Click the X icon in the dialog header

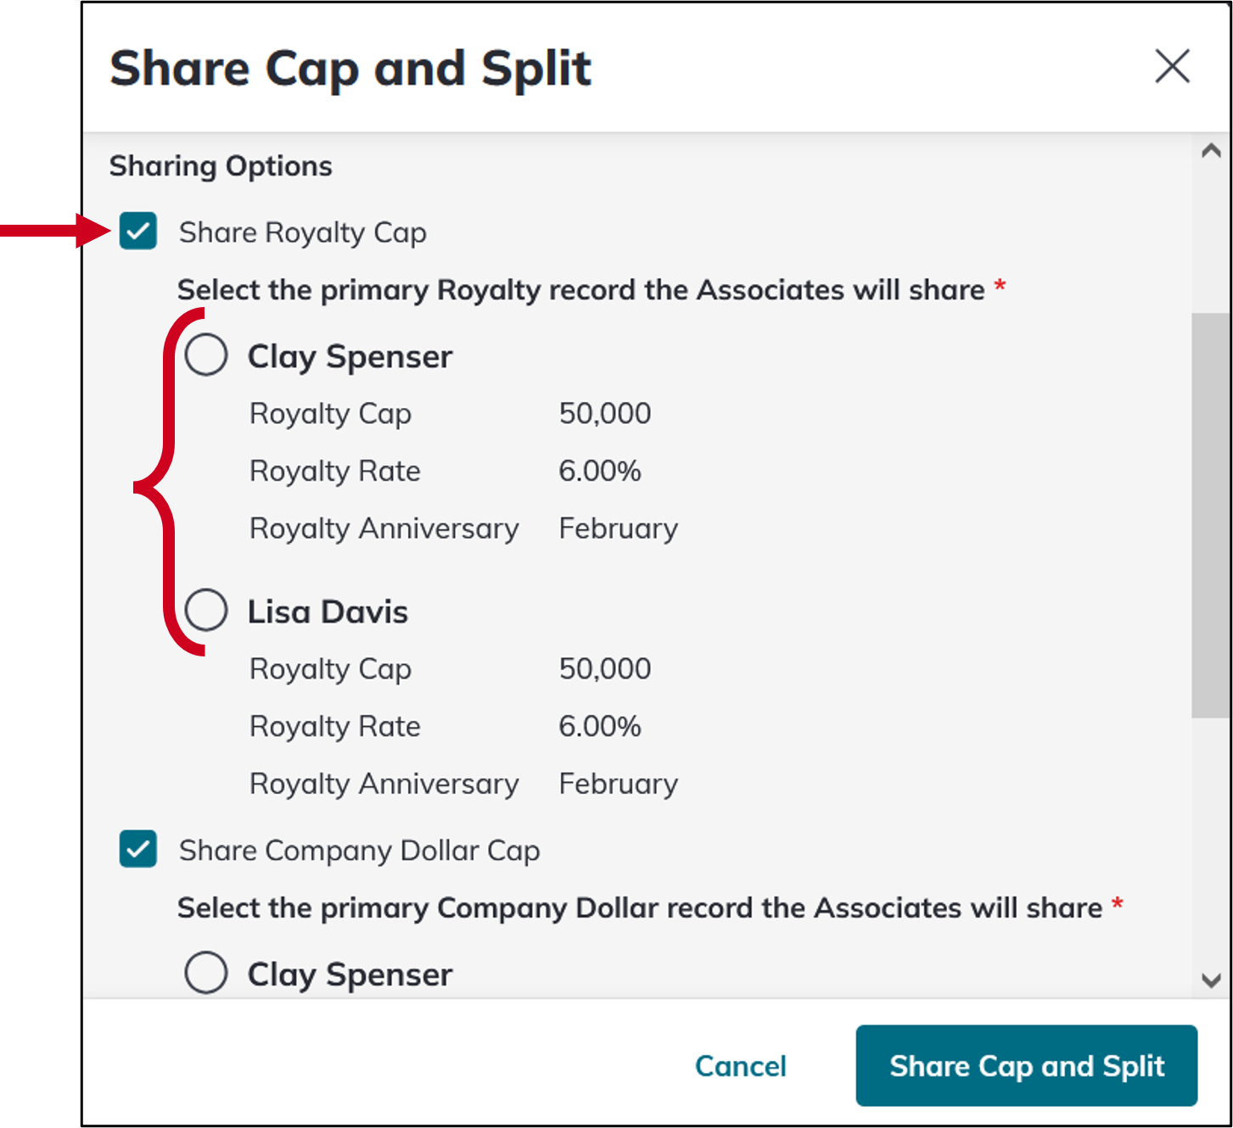pos(1173,67)
